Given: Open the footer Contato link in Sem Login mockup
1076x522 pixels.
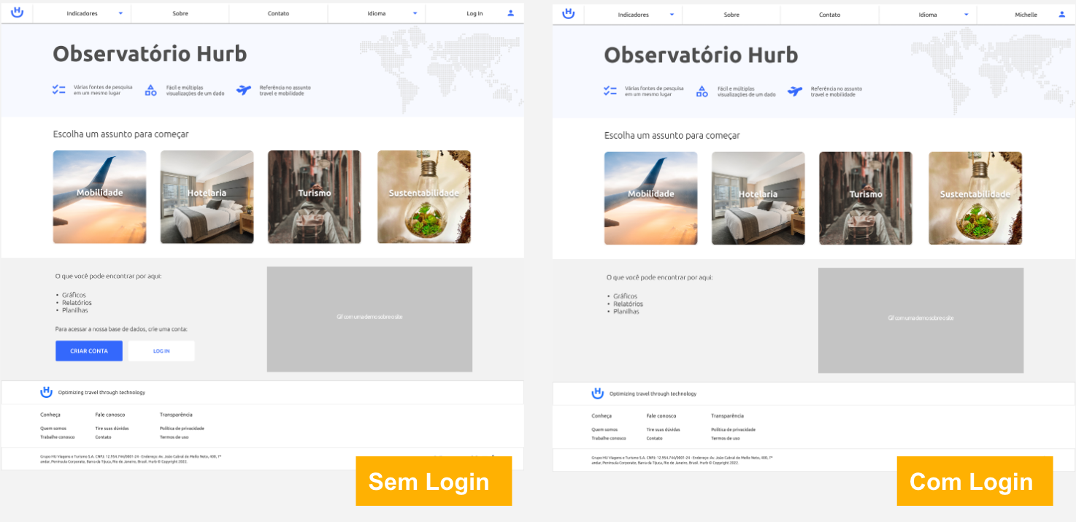Looking at the screenshot, I should [x=103, y=437].
